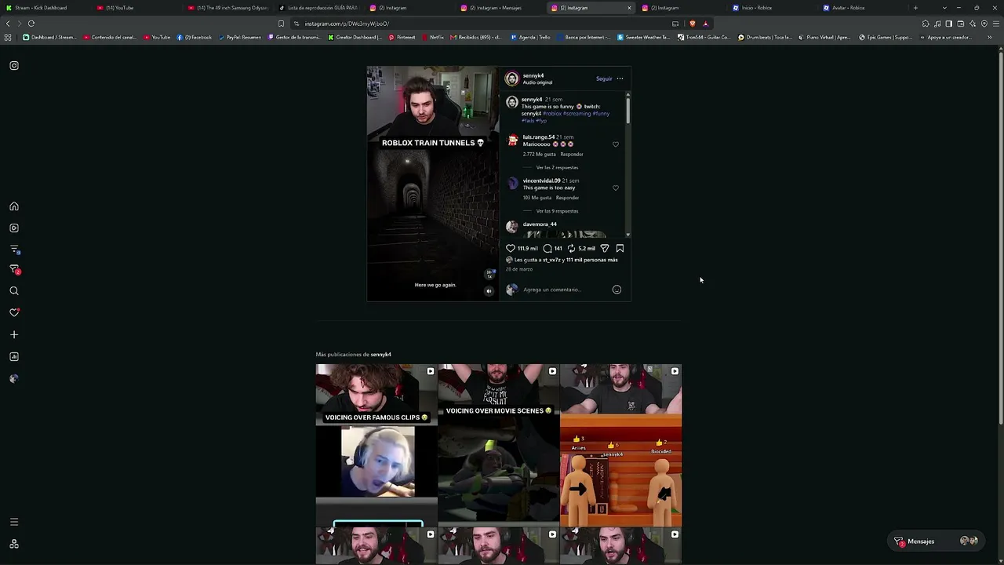Open the three-dot post options menu
Screen dimensions: 1004x565
[x=620, y=78]
